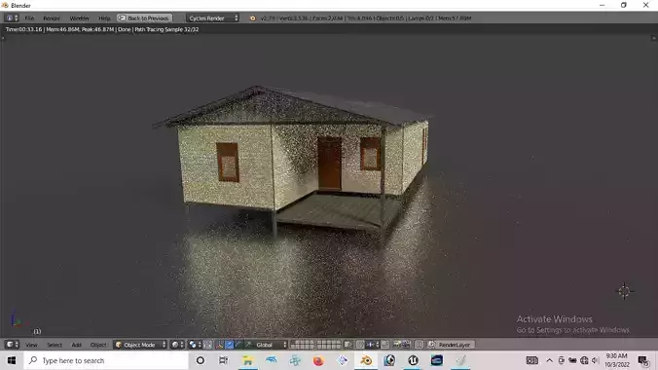The image size is (658, 370).
Task: Open the 3D viewport editor type selector
Action: point(12,345)
